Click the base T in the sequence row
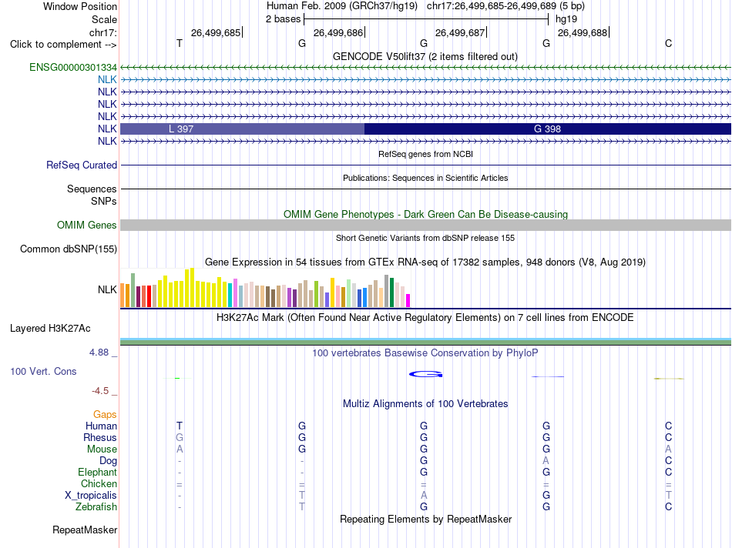This screenshot has height=548, width=732. 180,43
